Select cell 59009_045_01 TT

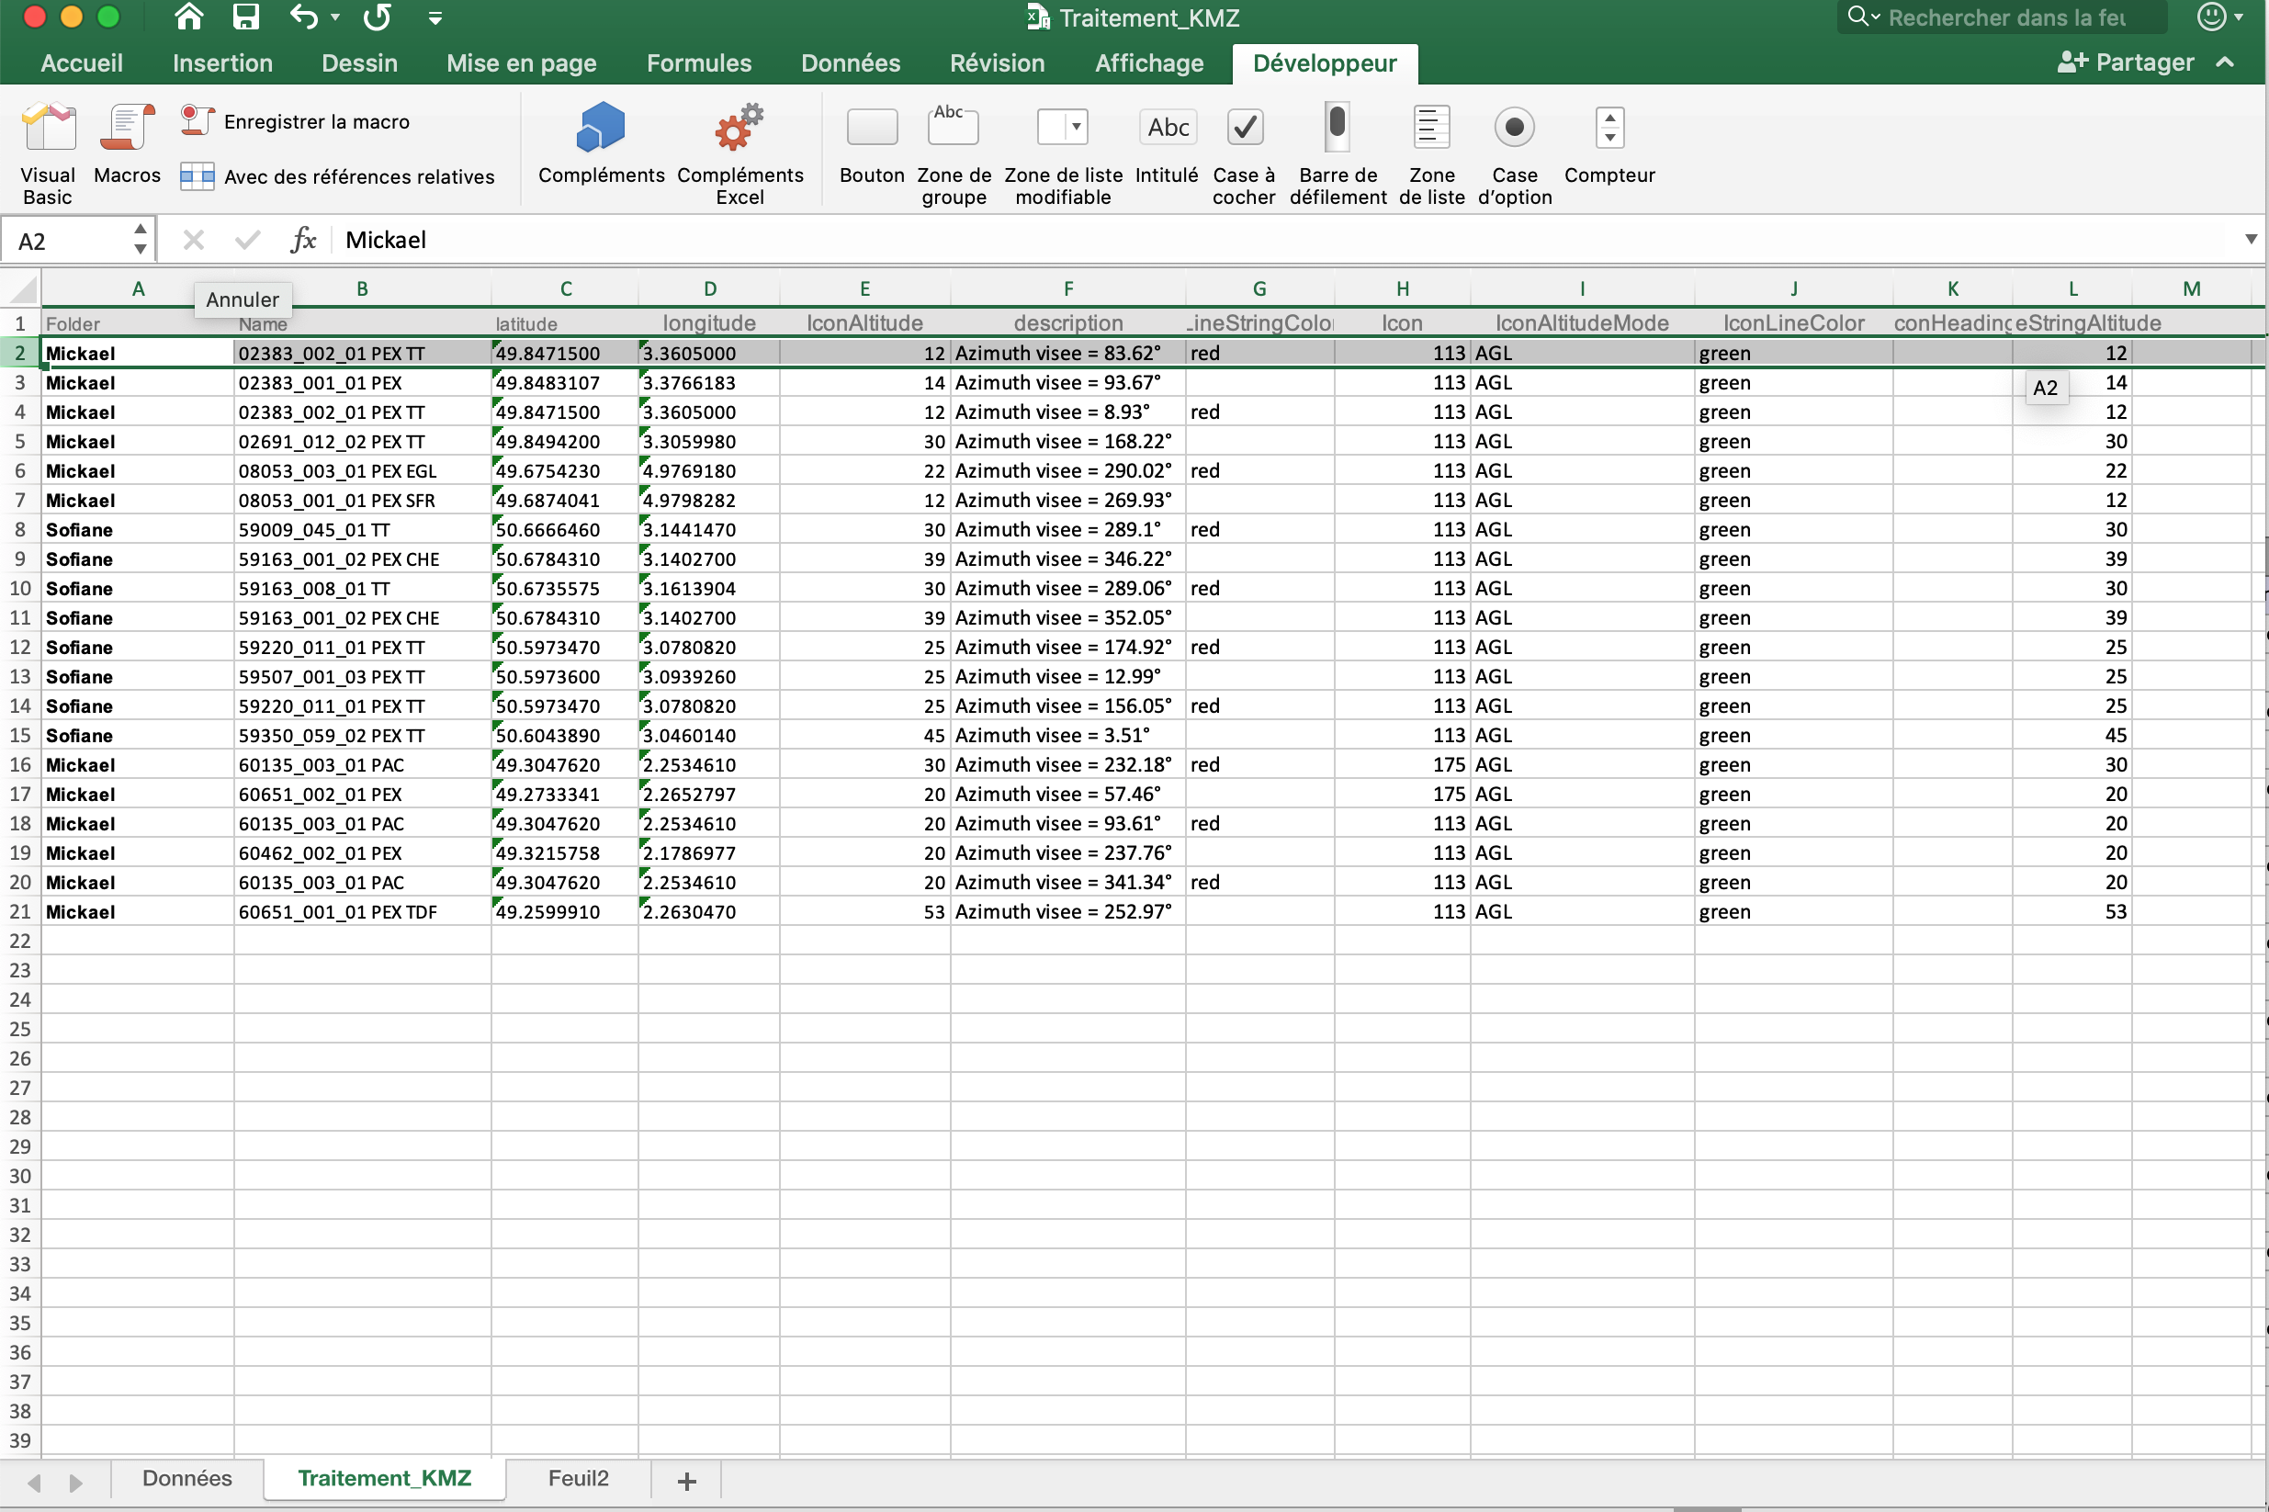(x=363, y=529)
